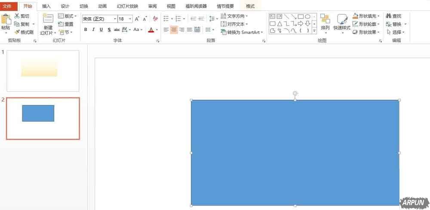Screen dimensions: 430x210
Task: Align text left
Action: point(166,30)
